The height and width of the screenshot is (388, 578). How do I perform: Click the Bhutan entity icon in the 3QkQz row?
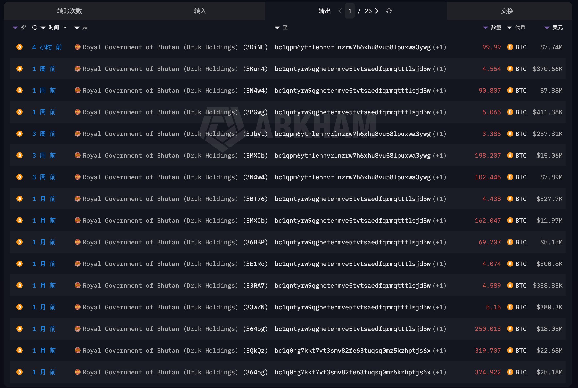pos(77,350)
